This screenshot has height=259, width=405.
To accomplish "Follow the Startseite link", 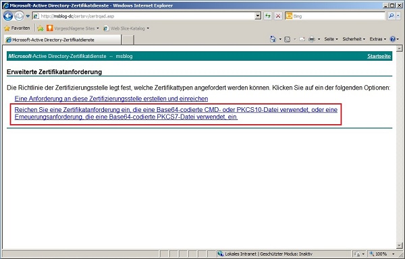I will (x=379, y=56).
